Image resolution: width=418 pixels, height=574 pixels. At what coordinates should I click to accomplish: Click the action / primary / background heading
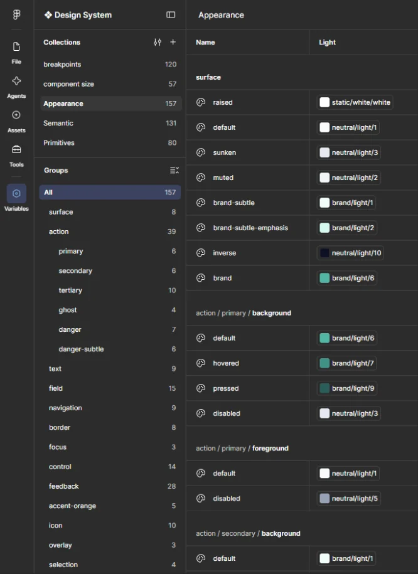point(244,313)
